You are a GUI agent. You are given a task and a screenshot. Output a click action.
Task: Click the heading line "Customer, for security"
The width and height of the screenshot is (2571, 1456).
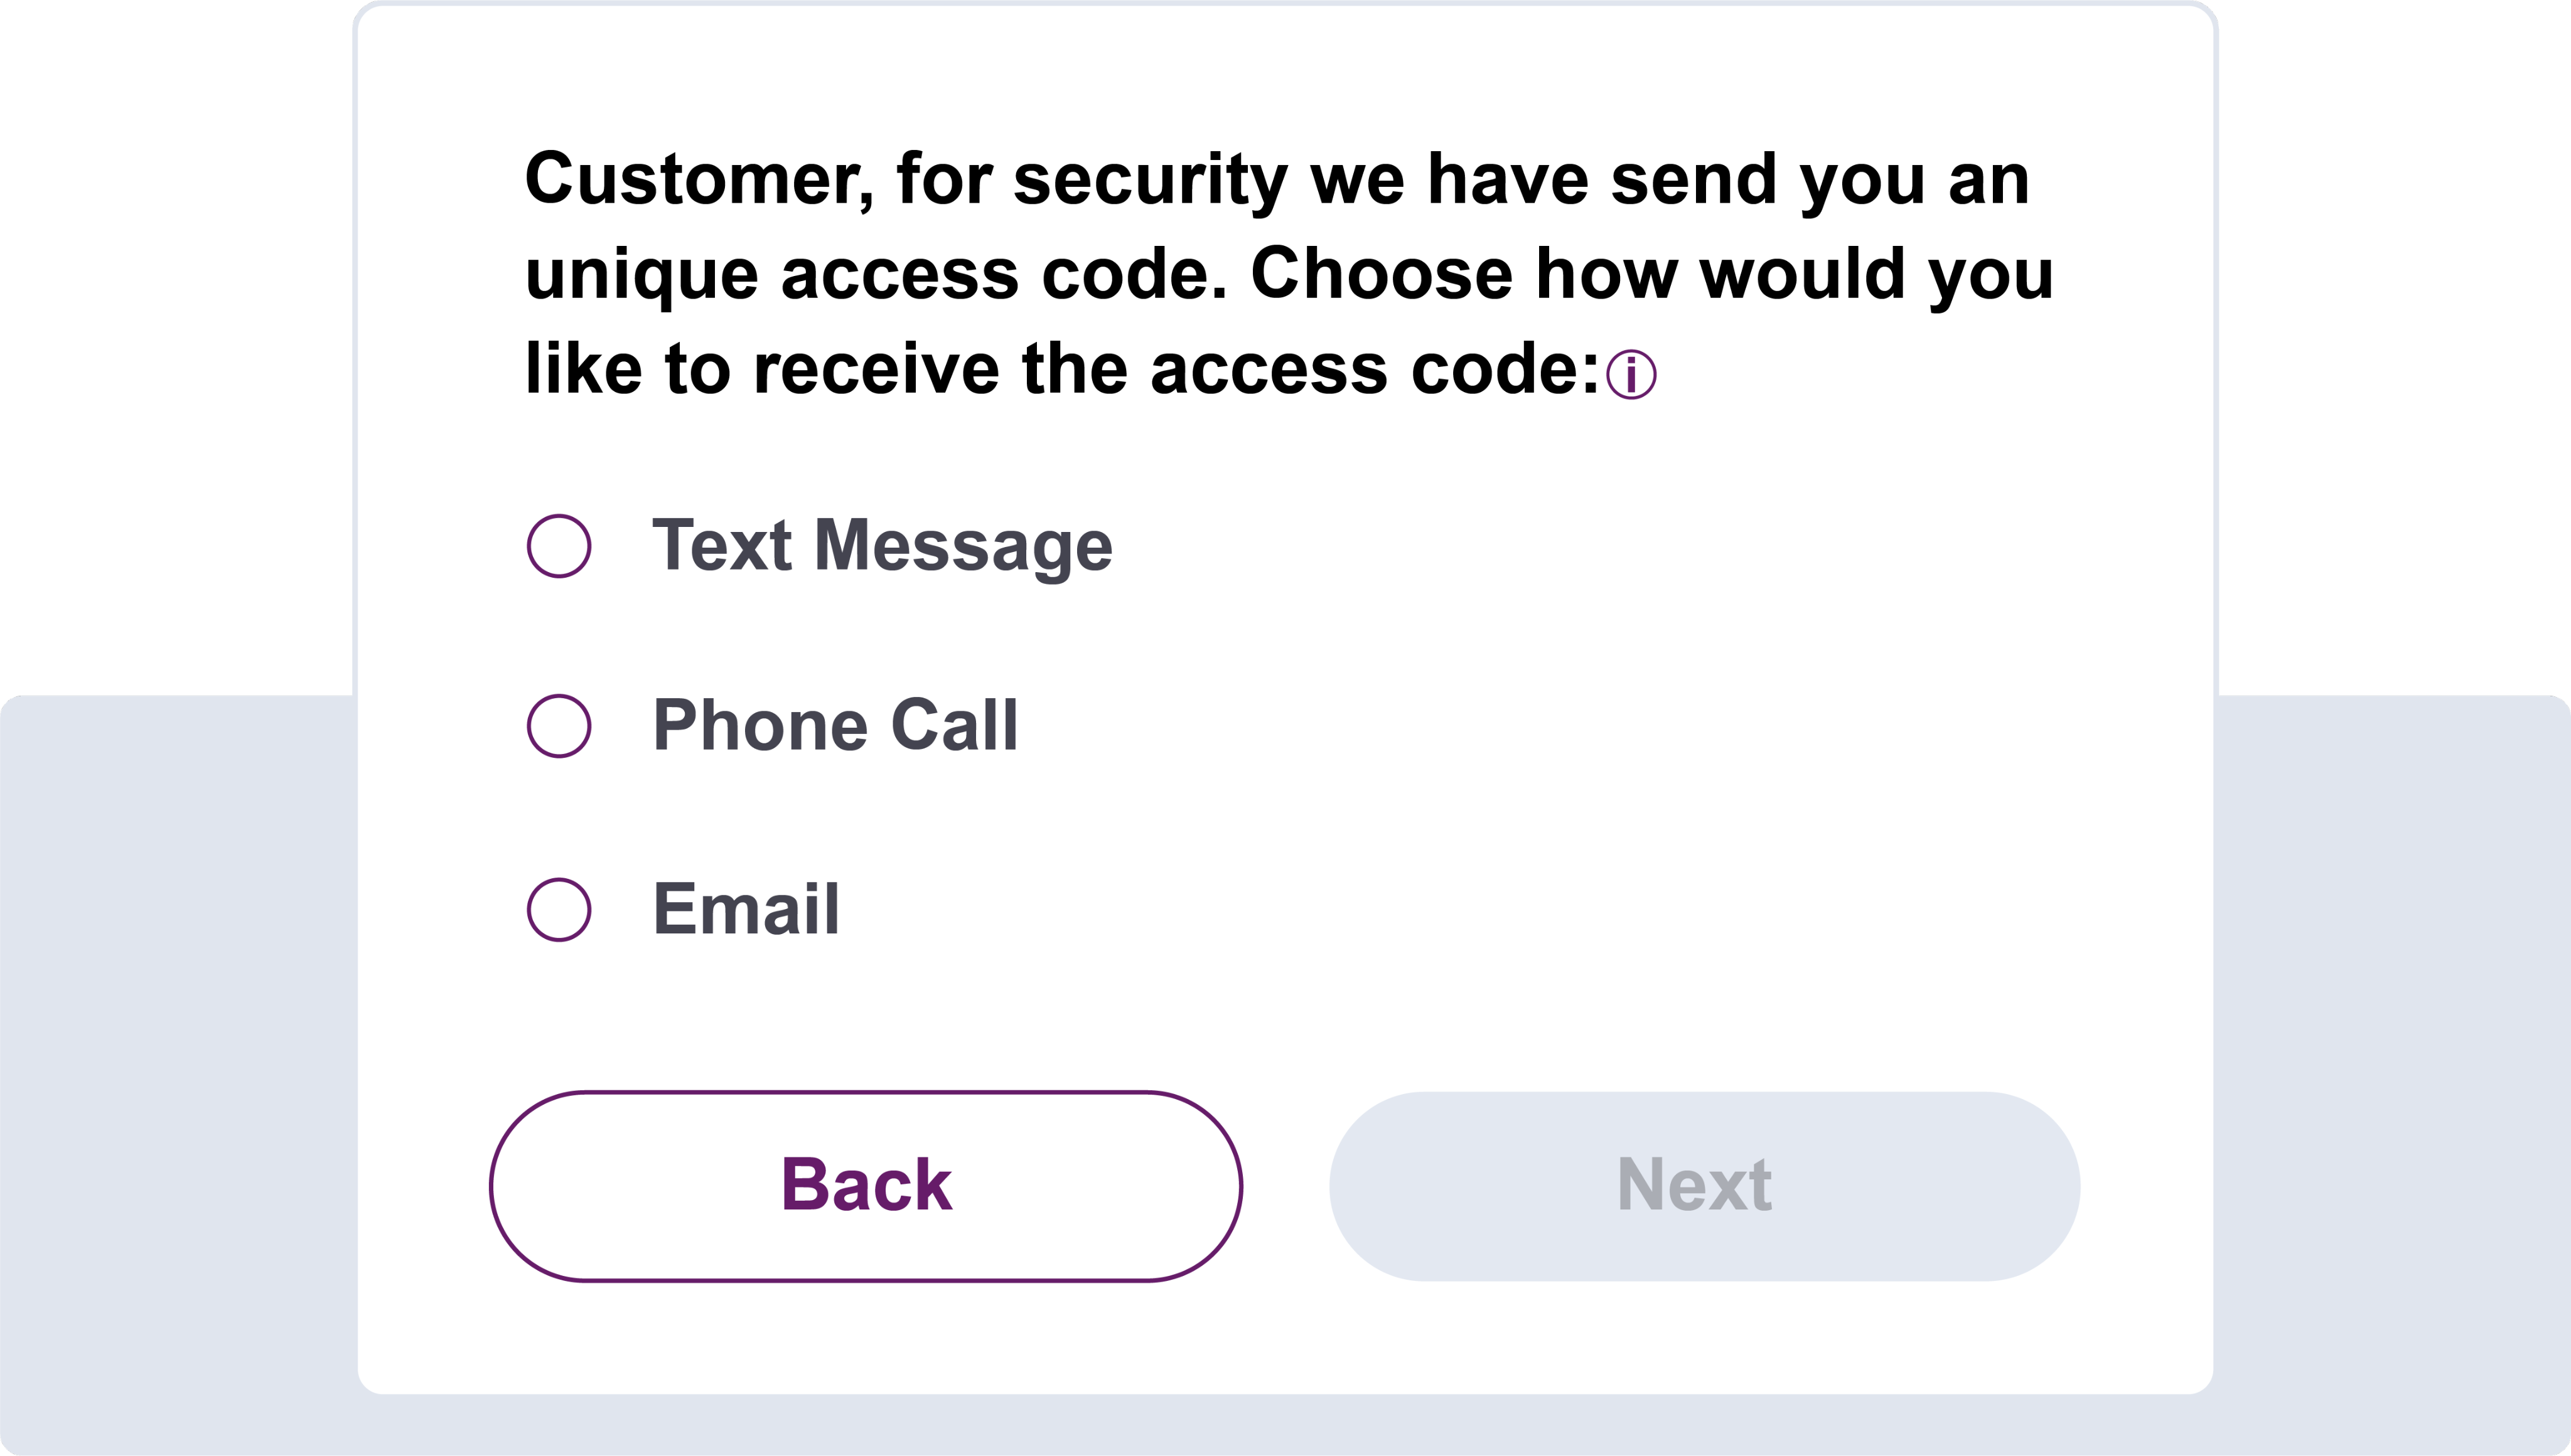pyautogui.click(x=1277, y=180)
